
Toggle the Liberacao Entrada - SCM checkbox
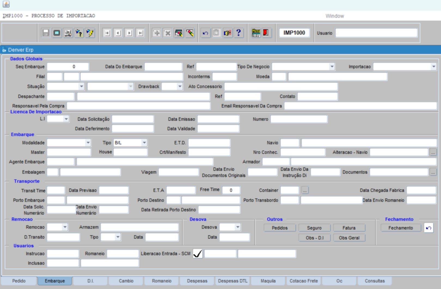[198, 254]
